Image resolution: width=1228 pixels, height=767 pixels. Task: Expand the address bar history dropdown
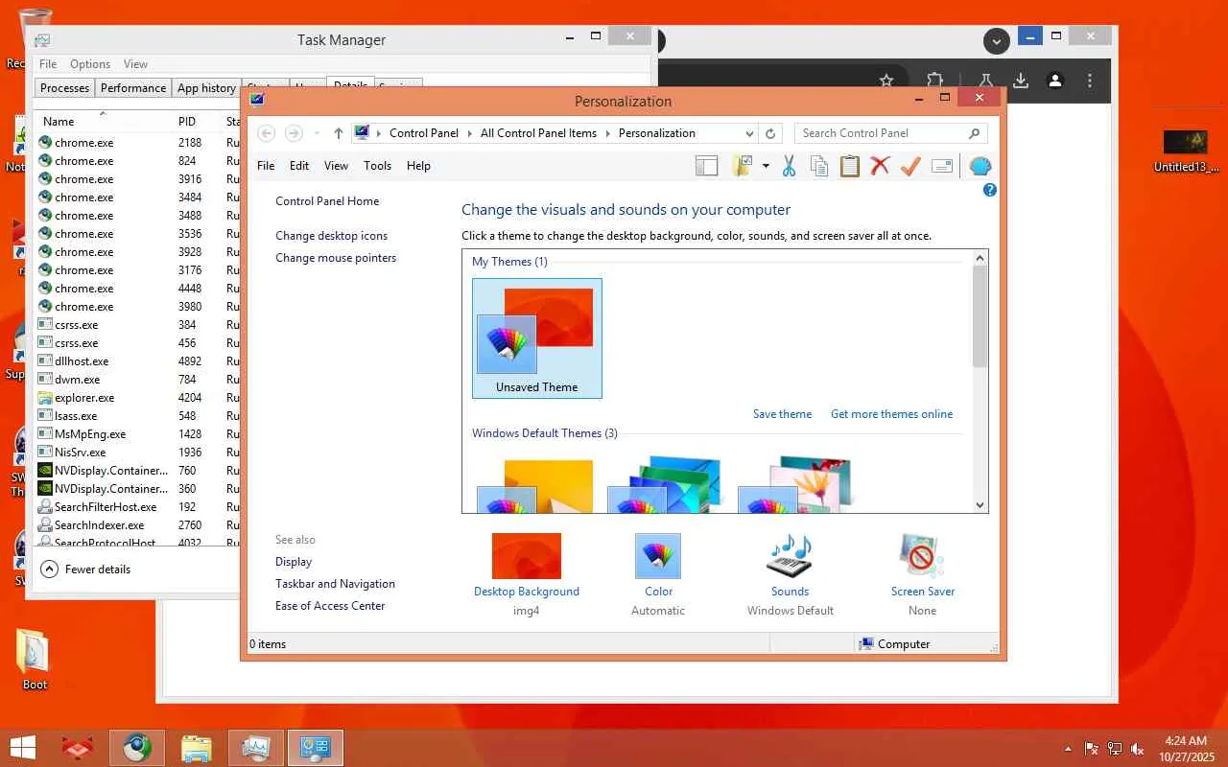(749, 133)
